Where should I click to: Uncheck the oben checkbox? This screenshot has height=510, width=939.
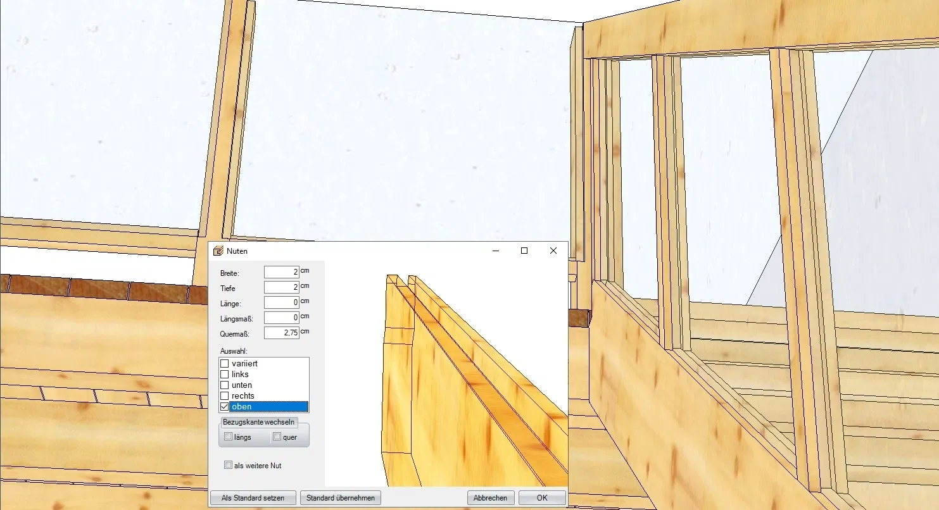pos(224,407)
